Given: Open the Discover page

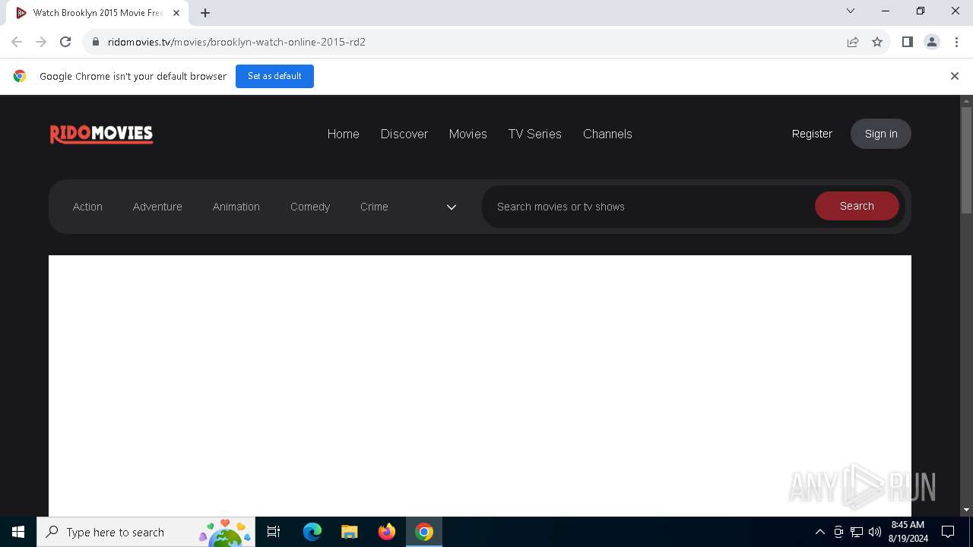Looking at the screenshot, I should 404,134.
